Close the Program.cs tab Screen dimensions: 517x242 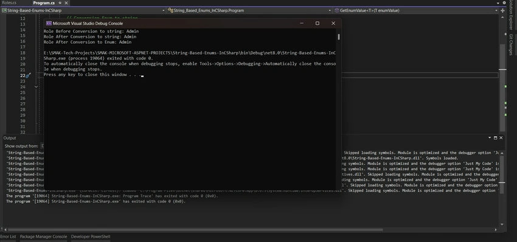pos(66,3)
